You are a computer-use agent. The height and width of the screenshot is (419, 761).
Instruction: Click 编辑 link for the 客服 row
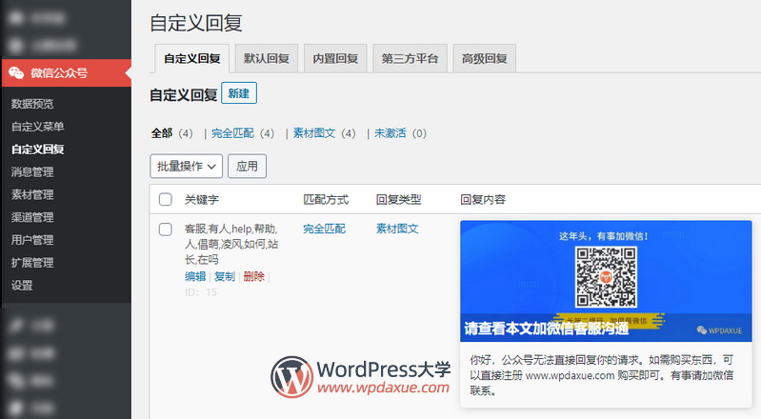coord(195,276)
